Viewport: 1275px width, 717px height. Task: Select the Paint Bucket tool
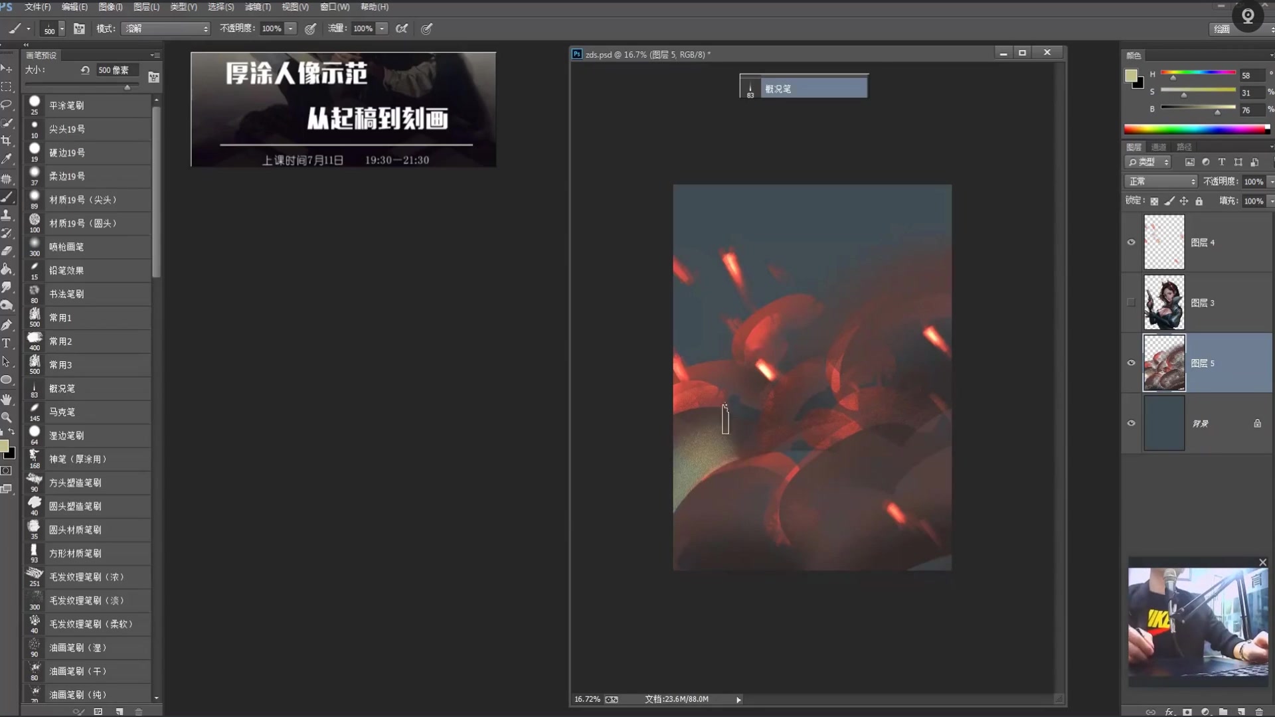[7, 269]
